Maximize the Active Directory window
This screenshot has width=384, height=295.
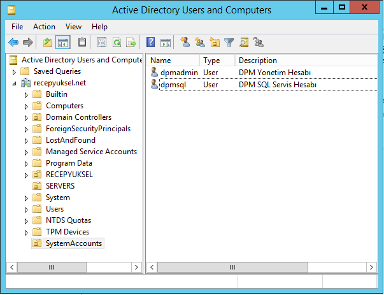(342, 7)
